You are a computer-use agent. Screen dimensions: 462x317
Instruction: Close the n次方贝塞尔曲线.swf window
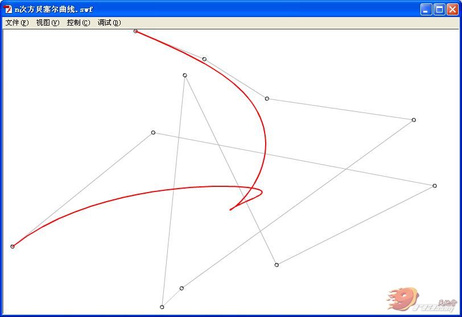452,10
